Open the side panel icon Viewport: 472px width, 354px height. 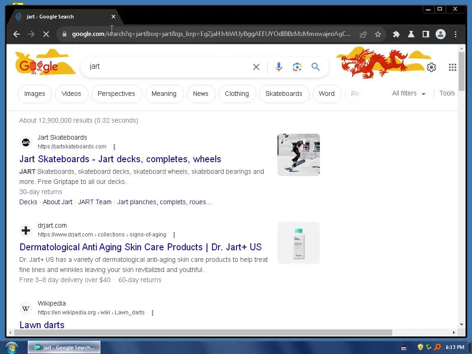coord(425,34)
